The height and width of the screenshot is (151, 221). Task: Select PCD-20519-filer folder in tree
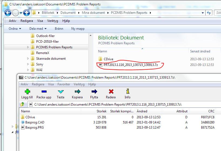coord(47,42)
